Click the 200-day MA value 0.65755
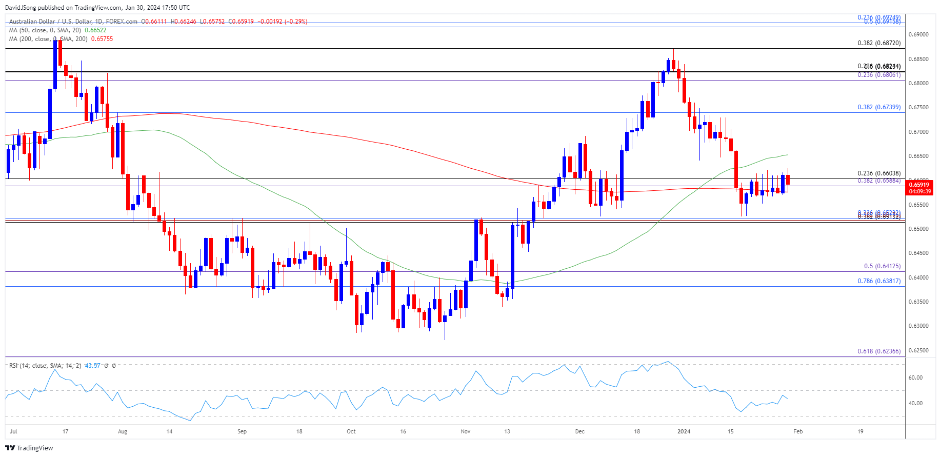941x457 pixels. [x=102, y=39]
